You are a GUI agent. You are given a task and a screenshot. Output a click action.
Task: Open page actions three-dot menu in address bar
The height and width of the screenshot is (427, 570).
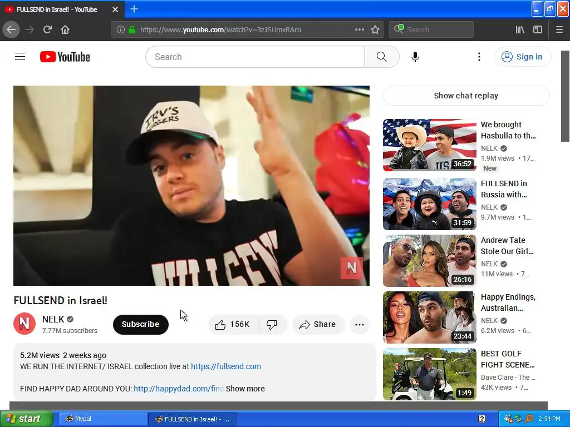(x=359, y=29)
